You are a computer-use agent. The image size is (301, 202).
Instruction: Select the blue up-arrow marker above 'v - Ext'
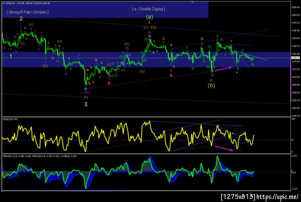(85, 89)
